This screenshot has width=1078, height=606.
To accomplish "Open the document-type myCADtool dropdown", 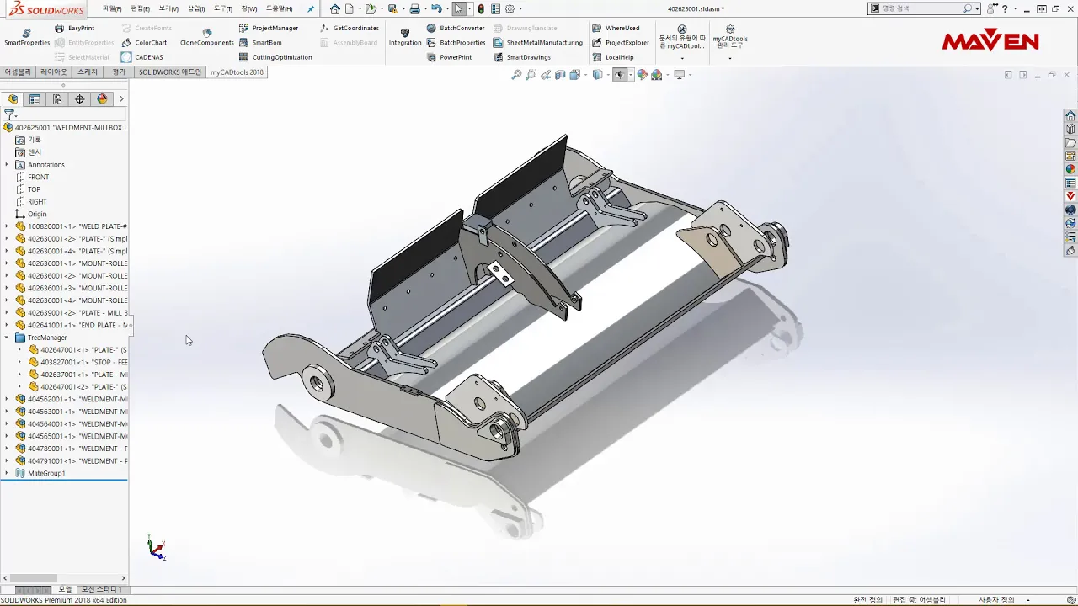I will click(x=682, y=58).
